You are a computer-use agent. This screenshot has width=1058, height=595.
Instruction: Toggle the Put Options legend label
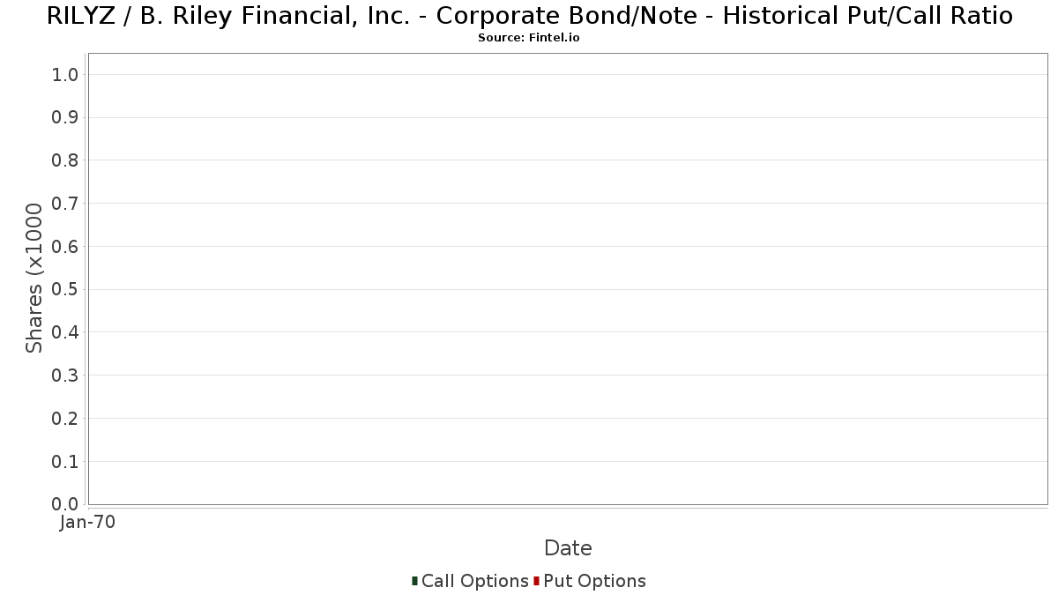pos(594,581)
